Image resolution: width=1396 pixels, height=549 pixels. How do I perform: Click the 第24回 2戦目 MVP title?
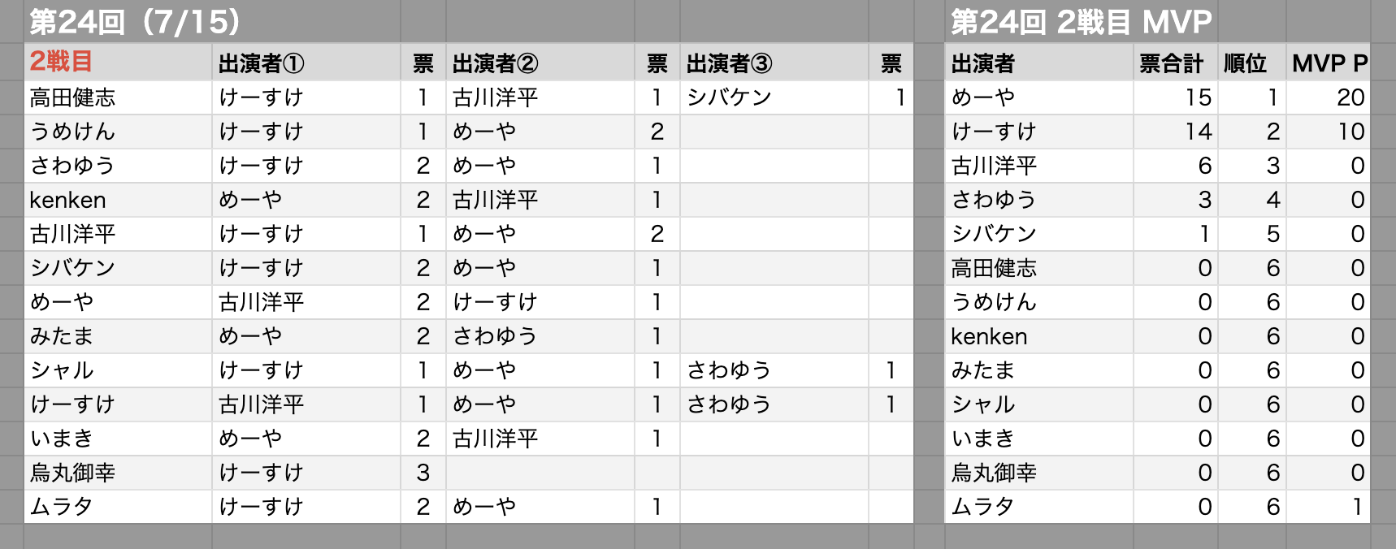pos(1082,22)
